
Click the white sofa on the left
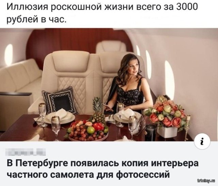click(x=18, y=78)
